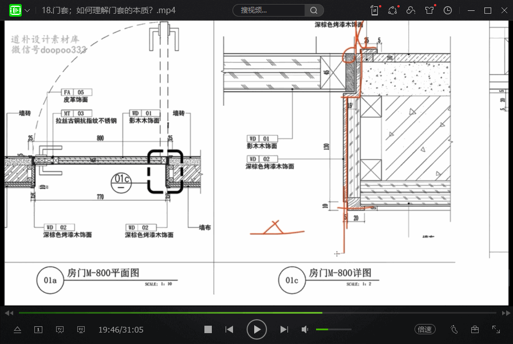
Task: Click the 130 dimension in the detail drawing
Action: point(326,147)
